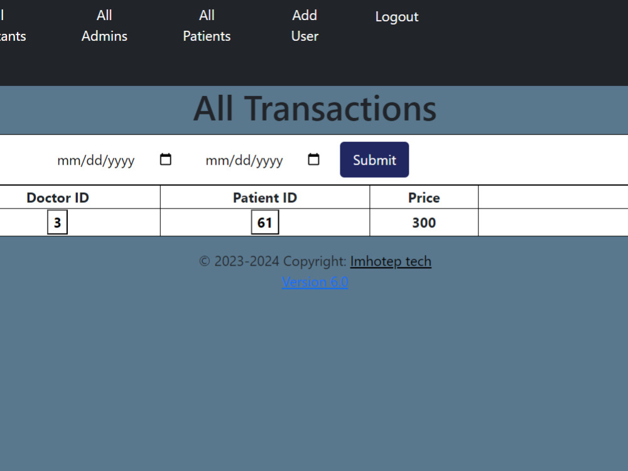Click Logout in the navigation bar
Image resolution: width=628 pixels, height=471 pixels.
pos(396,16)
